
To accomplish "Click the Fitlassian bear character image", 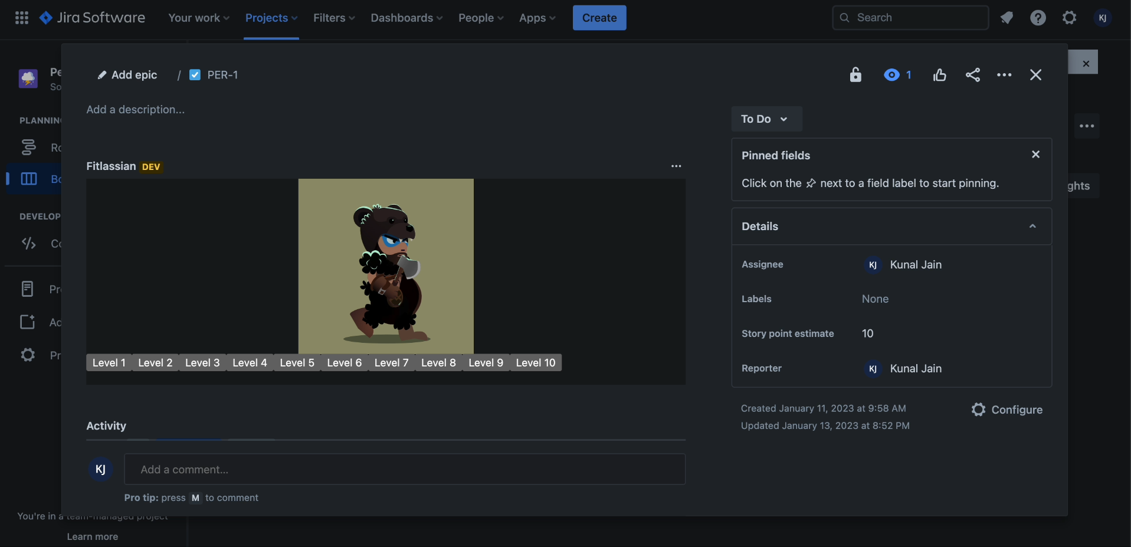I will [386, 266].
